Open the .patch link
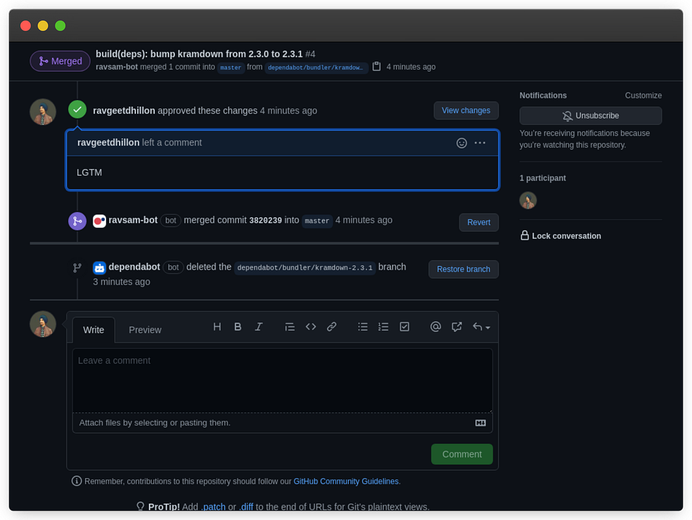Screen dimensions: 692x520 tap(213, 506)
